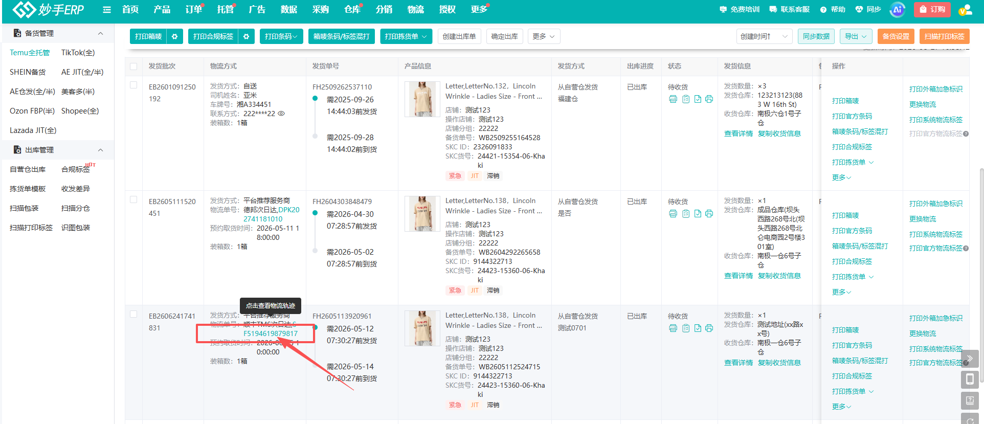Click last printer icon in EB2601091250192 status
The image size is (984, 424).
point(709,99)
